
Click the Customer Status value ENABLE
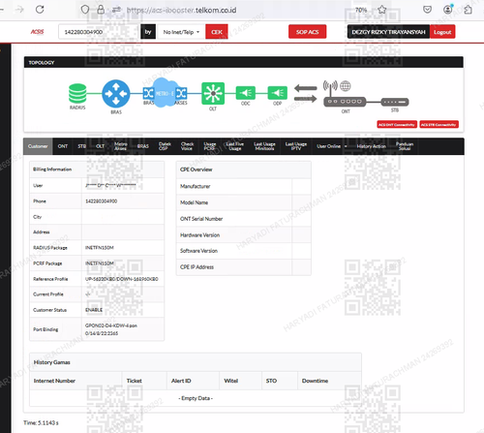tap(94, 310)
